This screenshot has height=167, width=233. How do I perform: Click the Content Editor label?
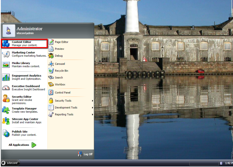[x=21, y=42]
